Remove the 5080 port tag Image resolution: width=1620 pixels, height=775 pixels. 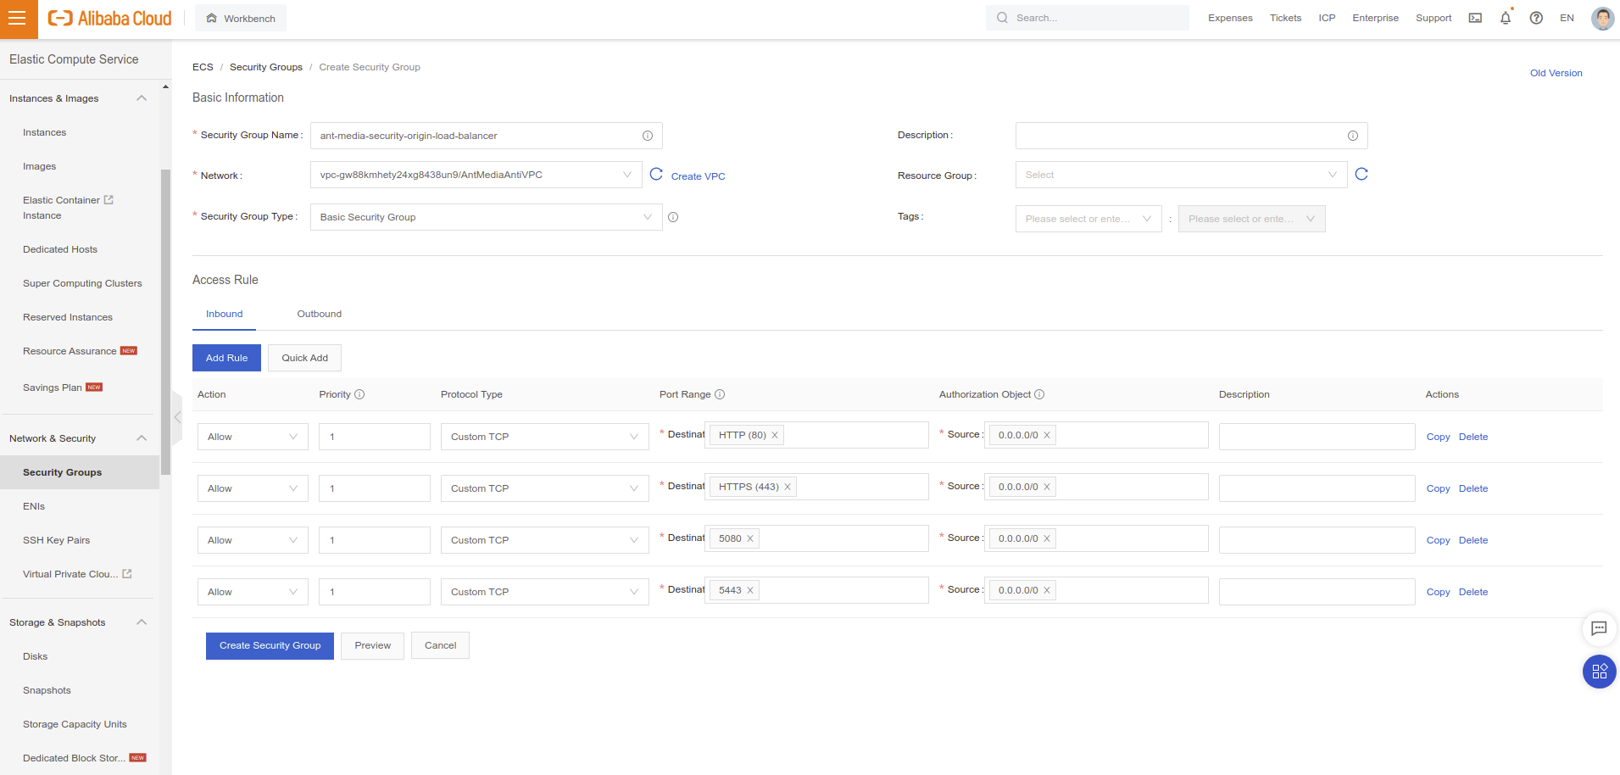(x=750, y=538)
